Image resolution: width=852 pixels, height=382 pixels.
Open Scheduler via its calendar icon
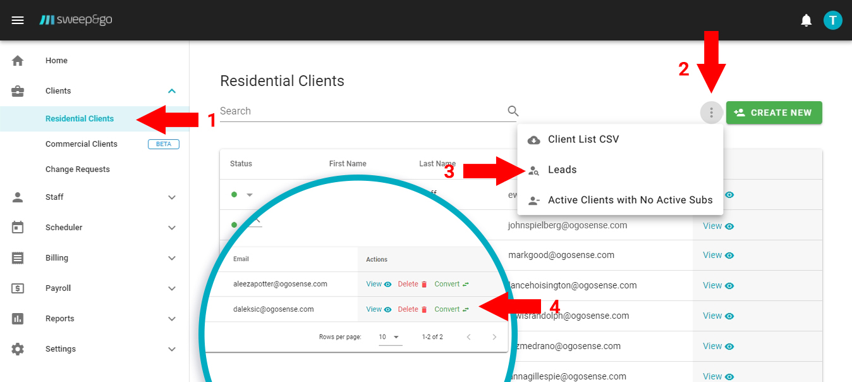pyautogui.click(x=18, y=227)
